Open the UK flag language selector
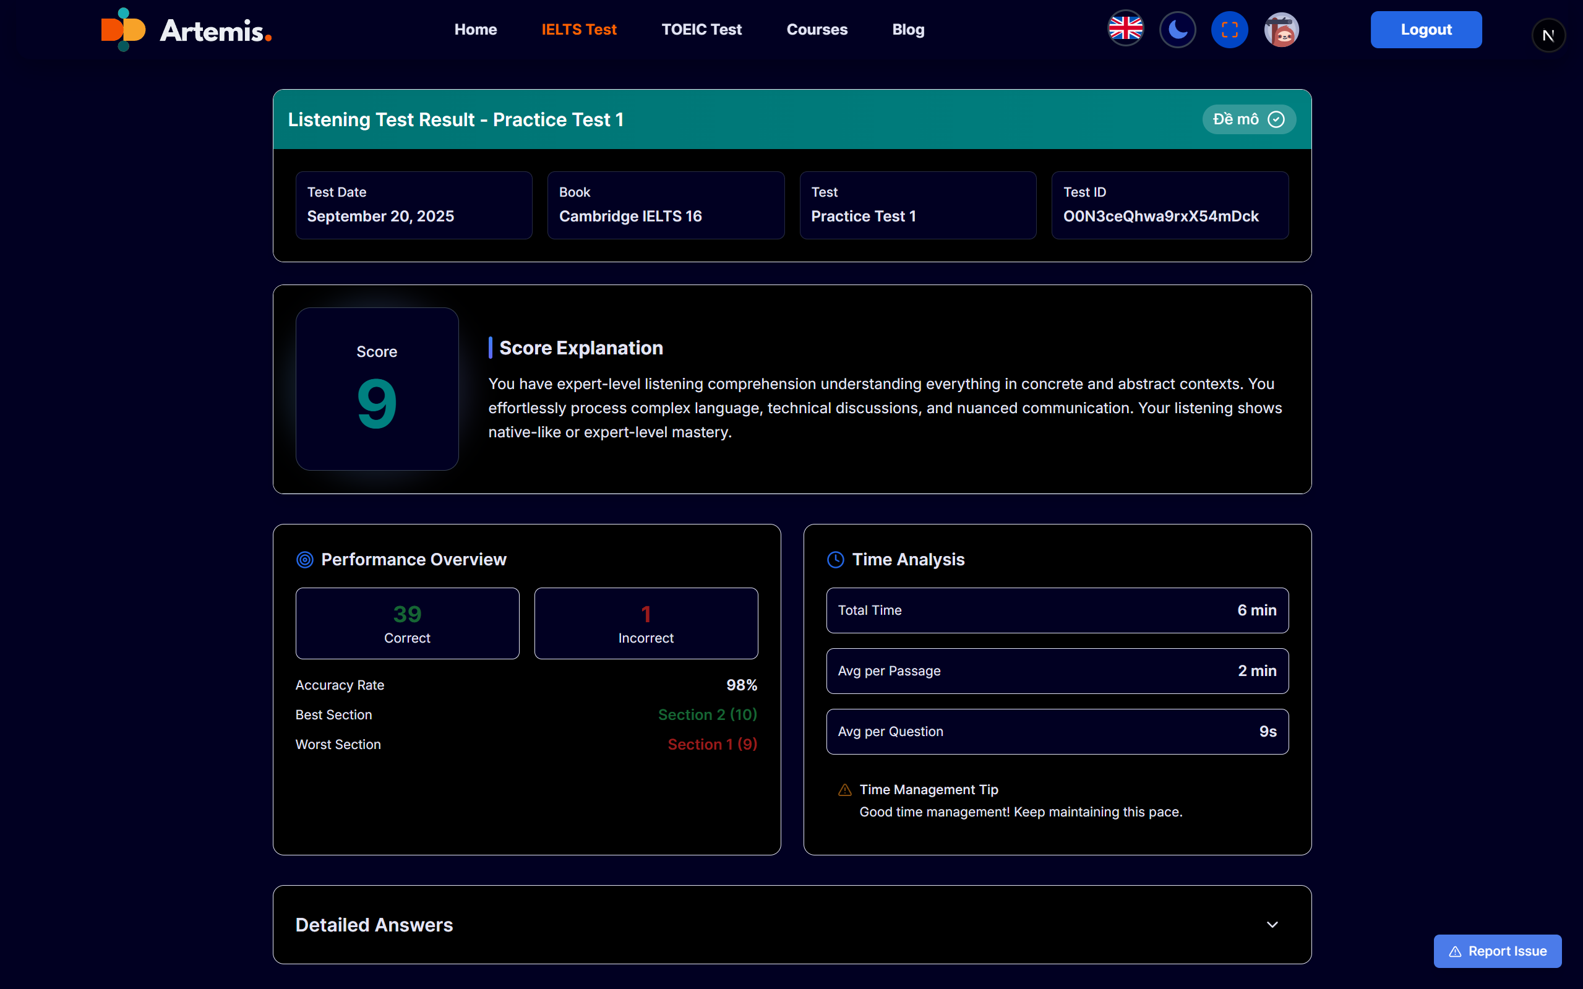Image resolution: width=1583 pixels, height=989 pixels. pos(1125,30)
